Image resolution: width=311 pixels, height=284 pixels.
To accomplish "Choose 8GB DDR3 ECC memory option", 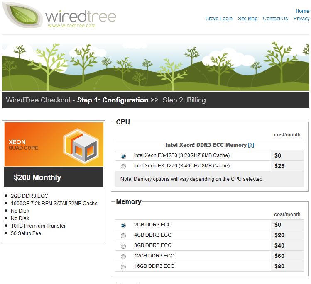I will [x=123, y=246].
